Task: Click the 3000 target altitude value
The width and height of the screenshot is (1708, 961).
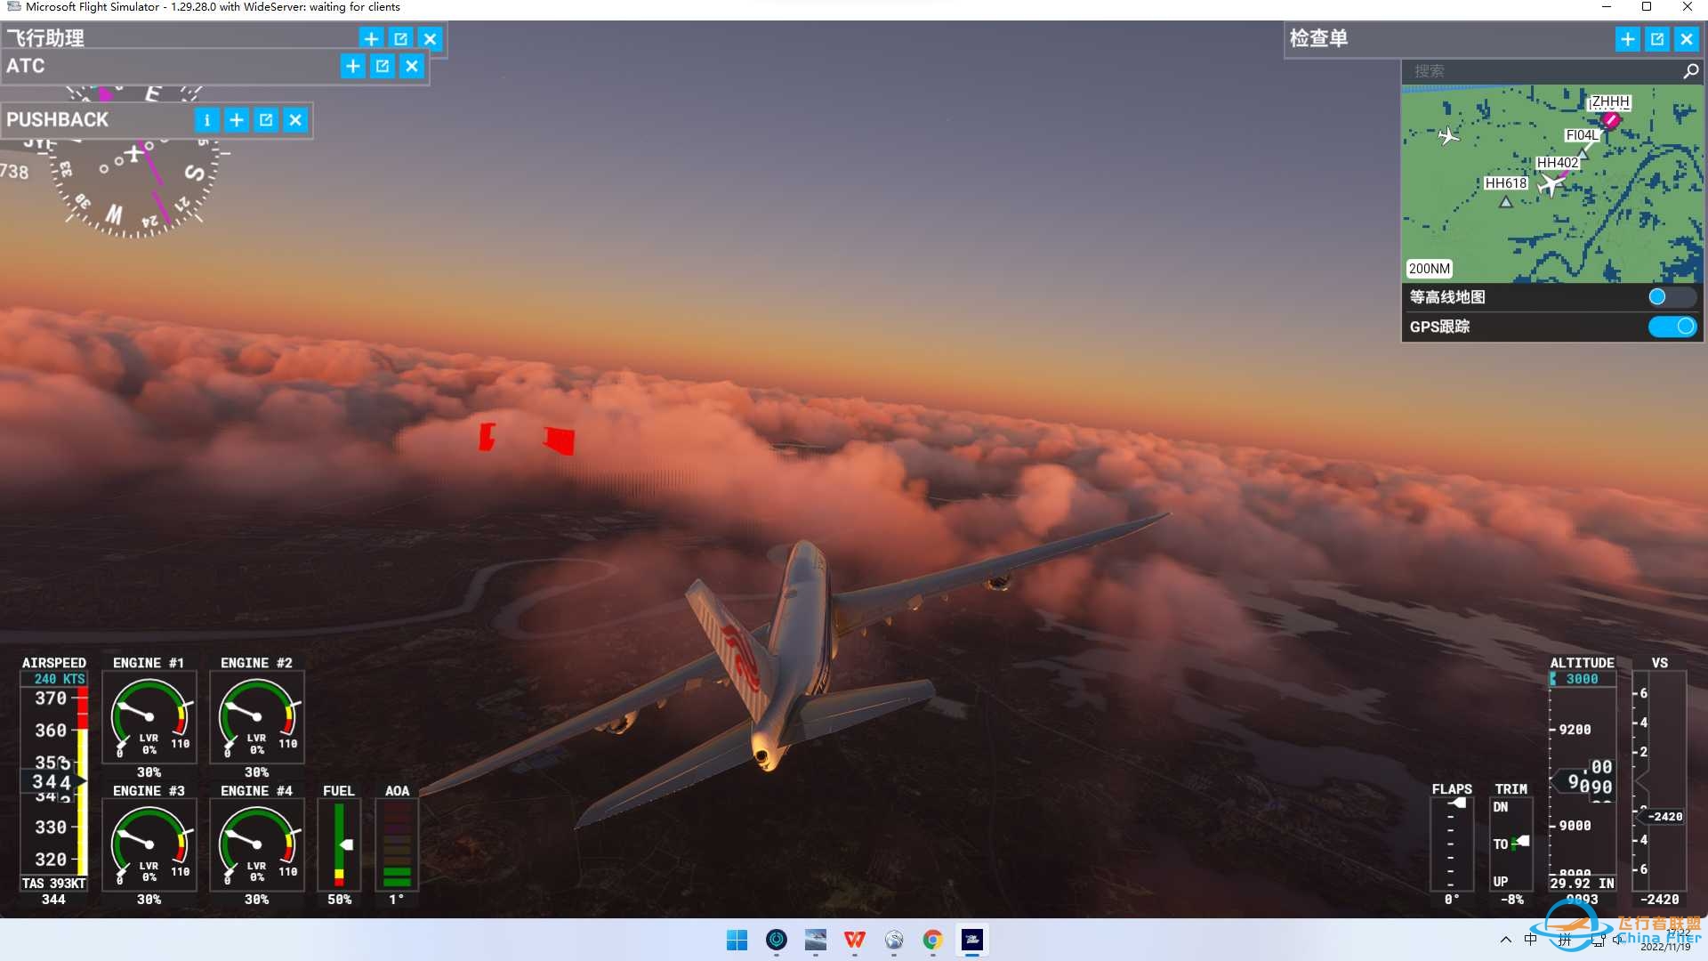Action: coord(1582,679)
